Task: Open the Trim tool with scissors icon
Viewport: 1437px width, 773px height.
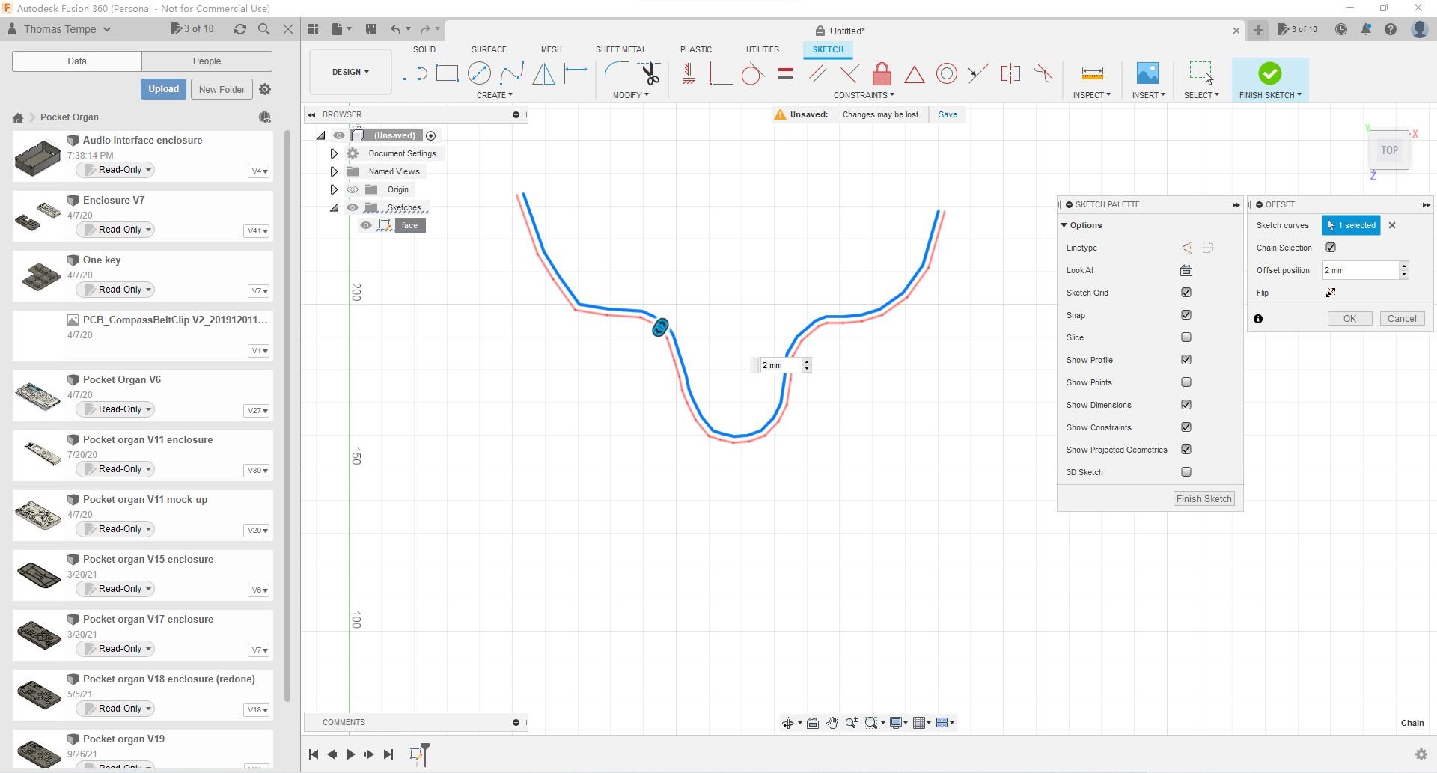Action: click(x=650, y=73)
